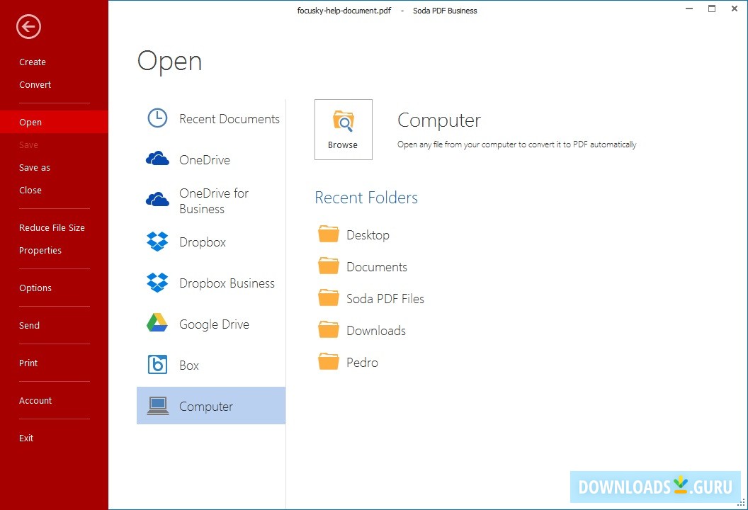Open Account from the sidebar

tap(35, 401)
